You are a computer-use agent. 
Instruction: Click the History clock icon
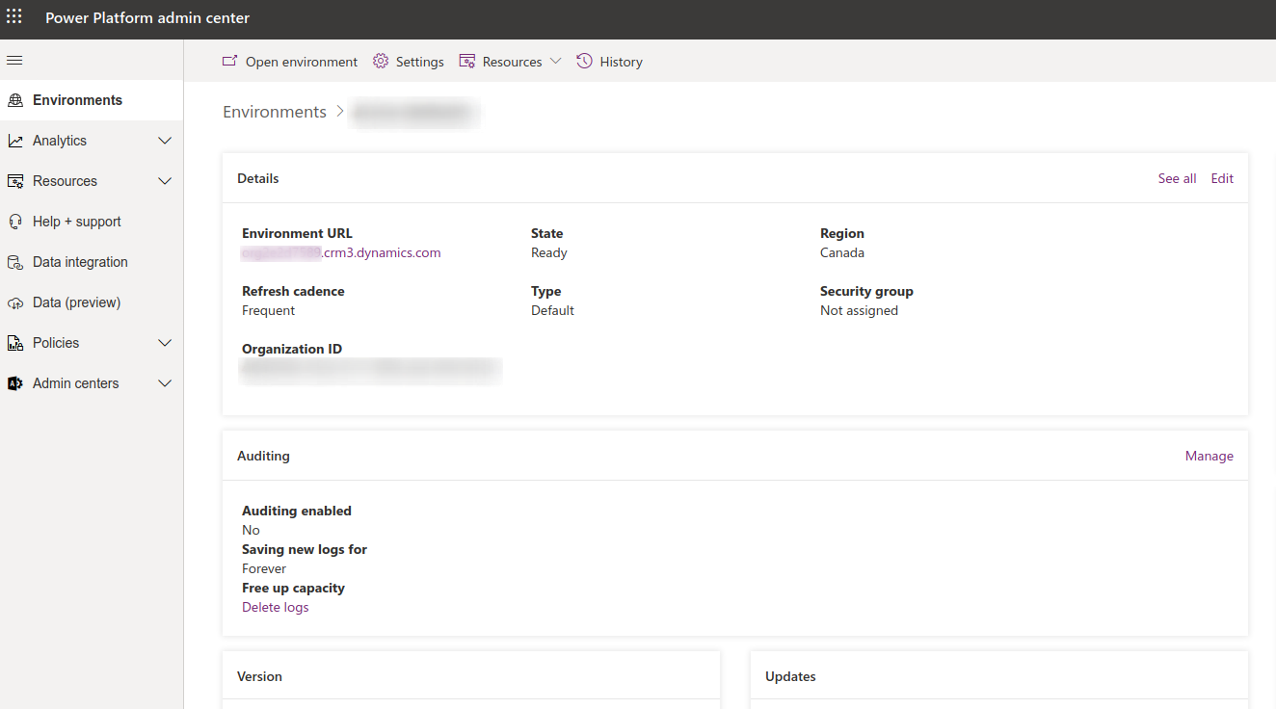pos(584,61)
